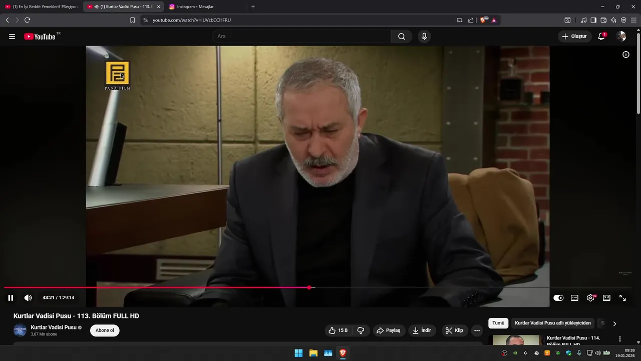Screen dimensions: 641x361
Task: Go back in browser history
Action: pos(7,20)
